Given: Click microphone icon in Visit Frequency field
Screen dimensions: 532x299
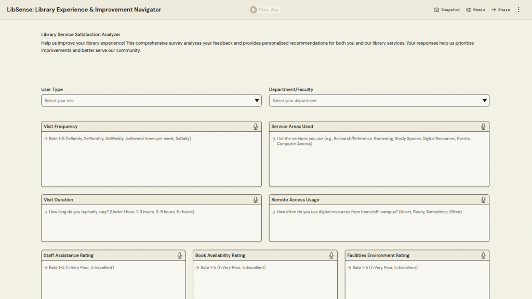Looking at the screenshot, I should tap(256, 127).
